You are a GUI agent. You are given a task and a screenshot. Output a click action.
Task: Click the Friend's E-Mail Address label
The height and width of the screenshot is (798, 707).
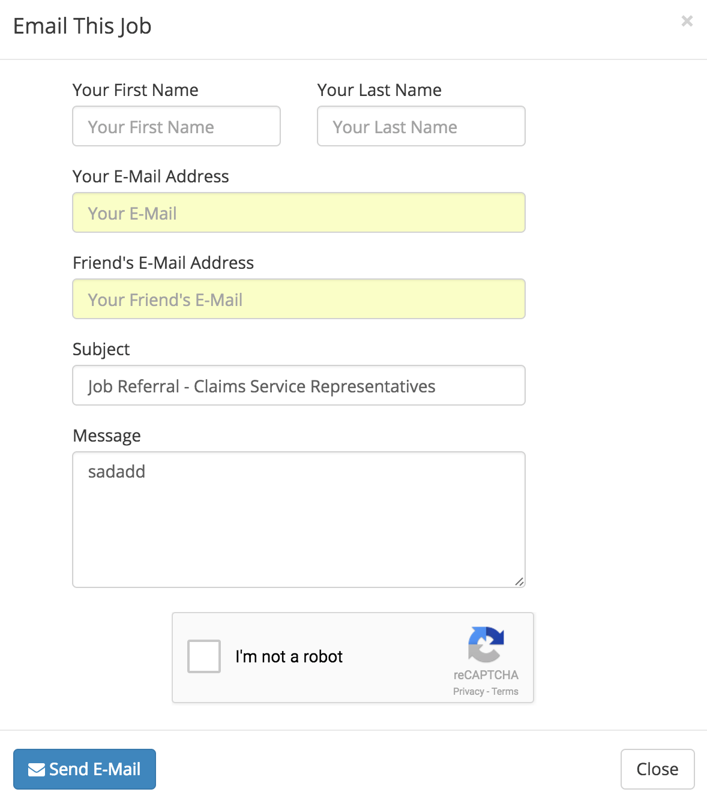coord(163,263)
